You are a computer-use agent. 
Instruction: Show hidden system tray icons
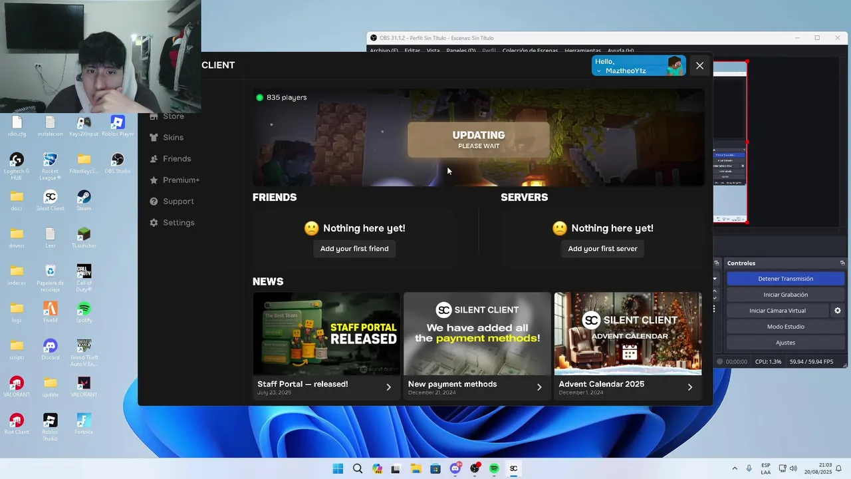tap(735, 468)
